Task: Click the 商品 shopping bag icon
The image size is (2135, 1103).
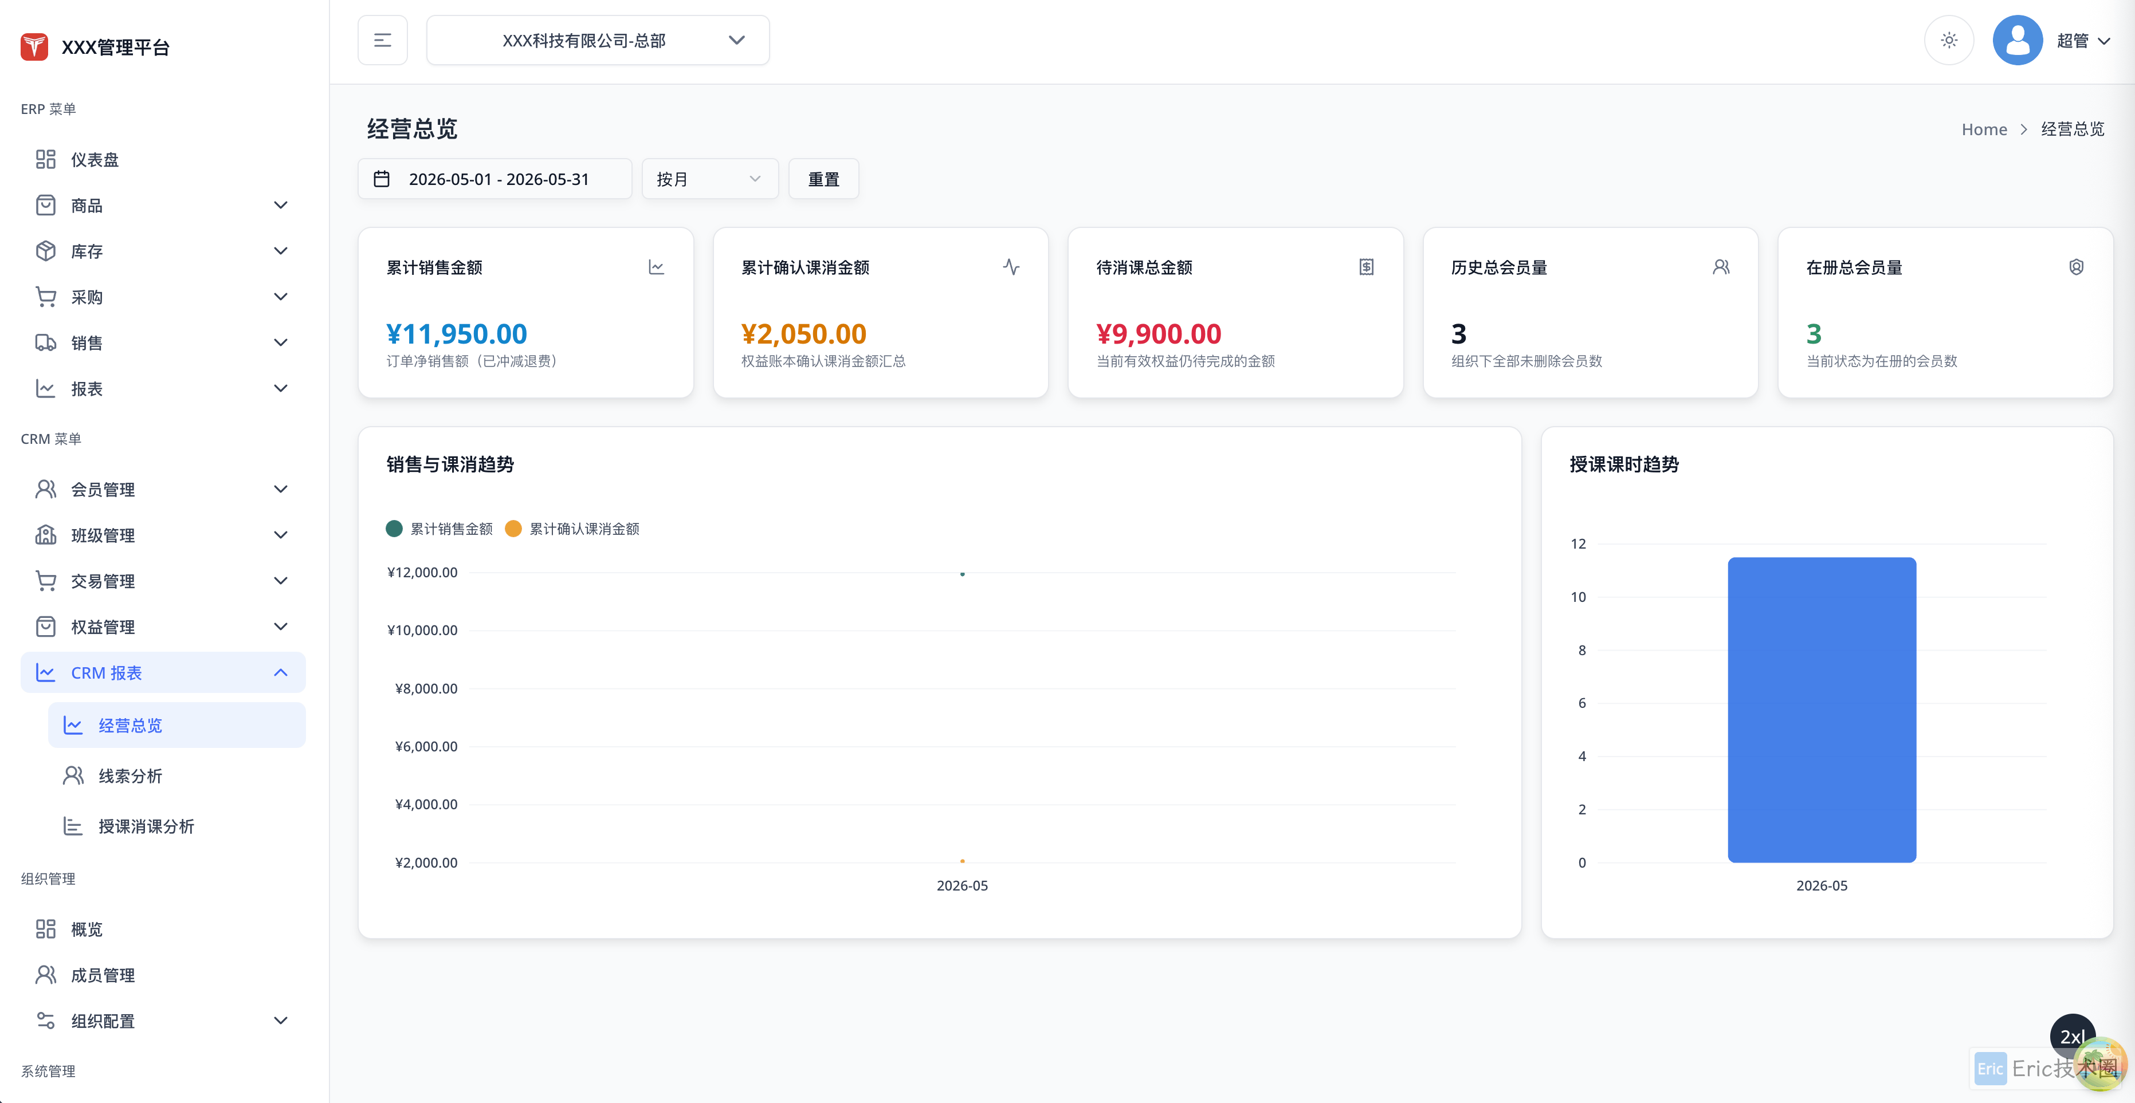Action: [x=46, y=206]
